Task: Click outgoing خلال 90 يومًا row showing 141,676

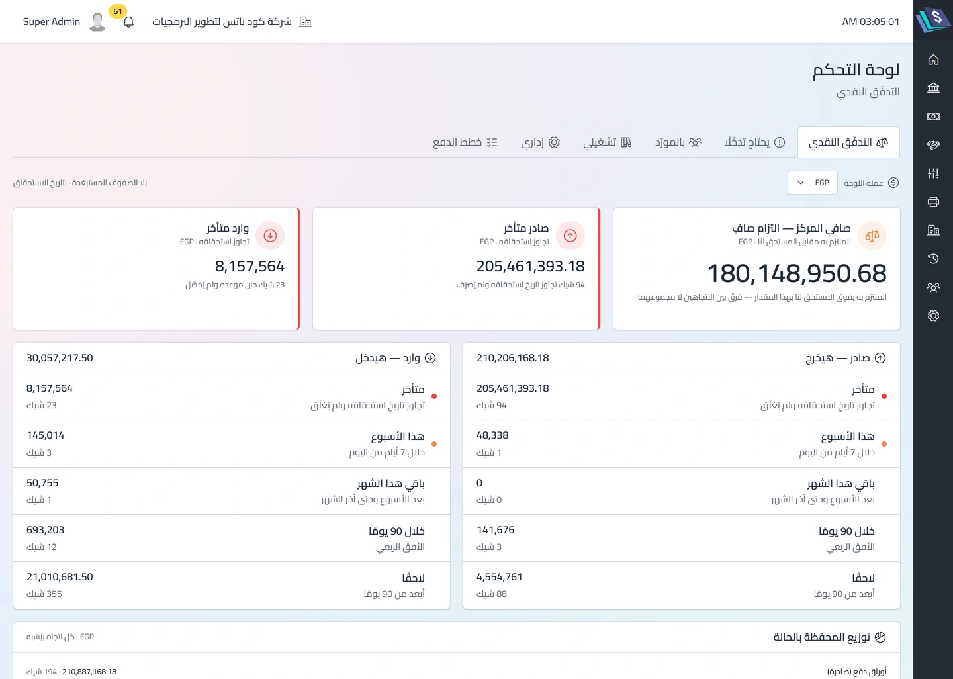Action: (682, 538)
